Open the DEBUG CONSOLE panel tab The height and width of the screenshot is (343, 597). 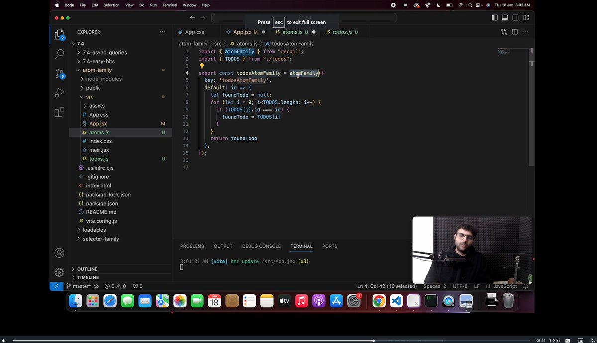click(261, 246)
